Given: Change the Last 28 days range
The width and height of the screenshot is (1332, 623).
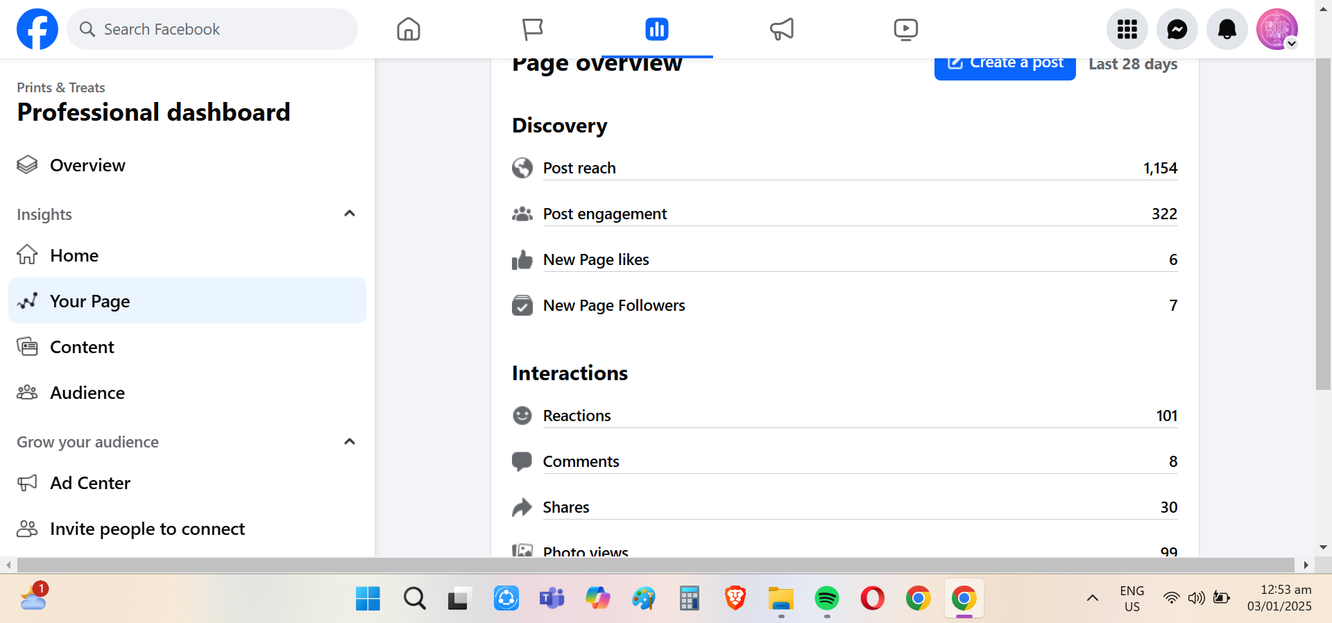Looking at the screenshot, I should (1133, 64).
